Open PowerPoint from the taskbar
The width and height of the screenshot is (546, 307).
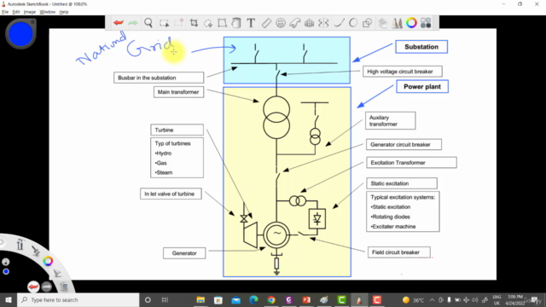pyautogui.click(x=306, y=299)
